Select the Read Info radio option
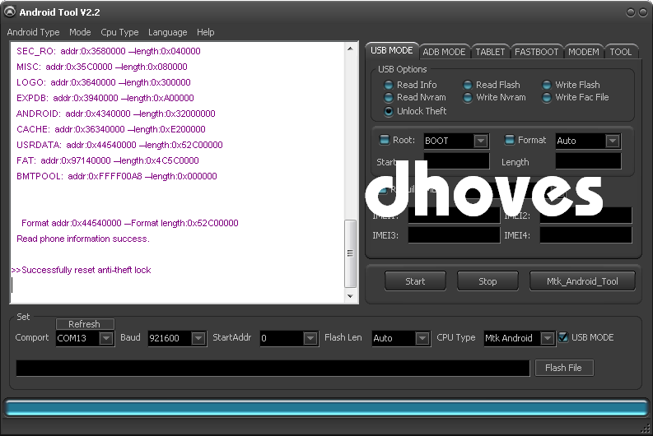 pyautogui.click(x=389, y=85)
